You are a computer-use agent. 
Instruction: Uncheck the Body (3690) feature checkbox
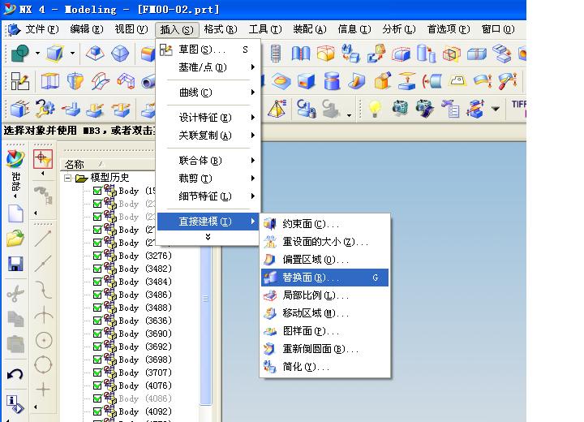[97, 334]
